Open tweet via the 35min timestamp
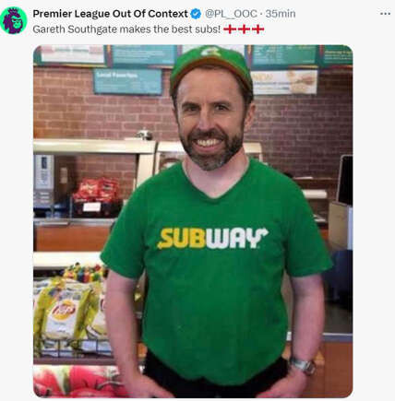Screen dimensions: 395x401 [x=281, y=14]
